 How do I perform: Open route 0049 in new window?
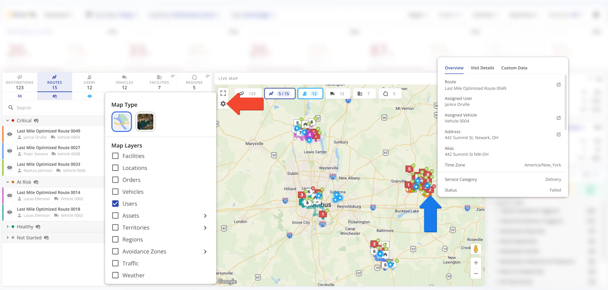click(558, 85)
